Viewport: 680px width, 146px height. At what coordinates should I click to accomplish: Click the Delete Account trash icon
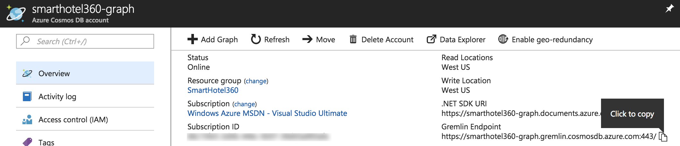click(353, 39)
